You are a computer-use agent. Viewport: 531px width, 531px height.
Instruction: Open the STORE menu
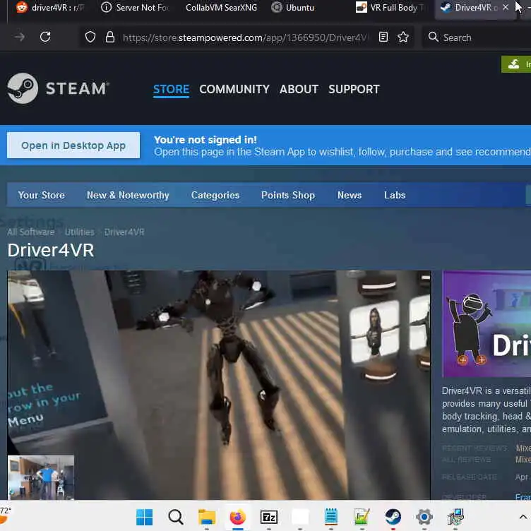171,90
